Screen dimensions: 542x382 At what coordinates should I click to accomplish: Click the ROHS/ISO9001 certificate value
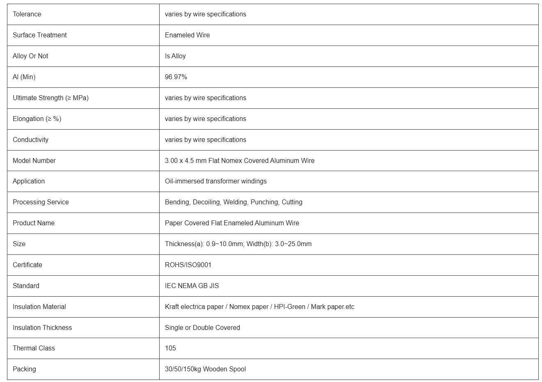[188, 265]
